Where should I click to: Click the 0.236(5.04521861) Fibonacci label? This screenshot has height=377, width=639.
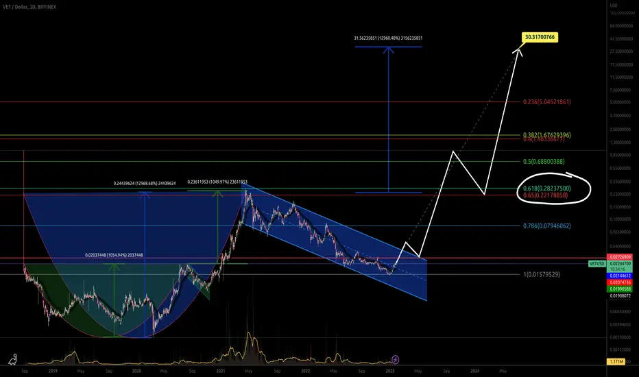pos(547,102)
